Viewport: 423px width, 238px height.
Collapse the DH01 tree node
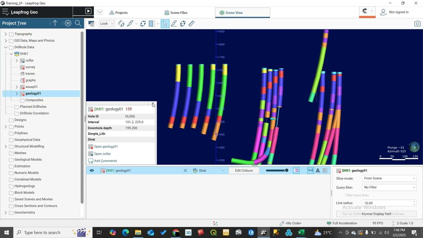point(11,54)
